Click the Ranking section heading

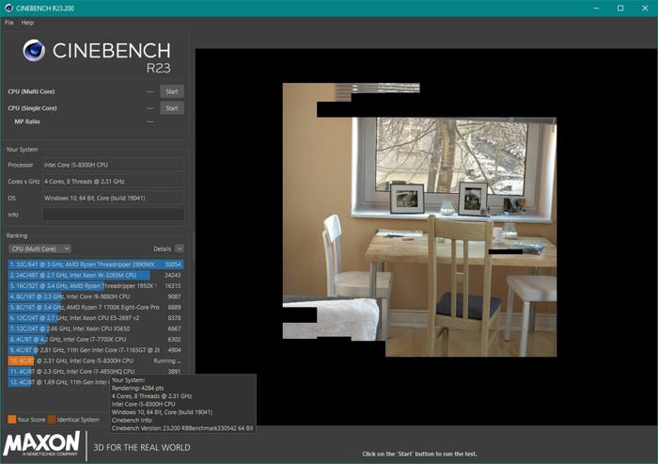tap(17, 235)
